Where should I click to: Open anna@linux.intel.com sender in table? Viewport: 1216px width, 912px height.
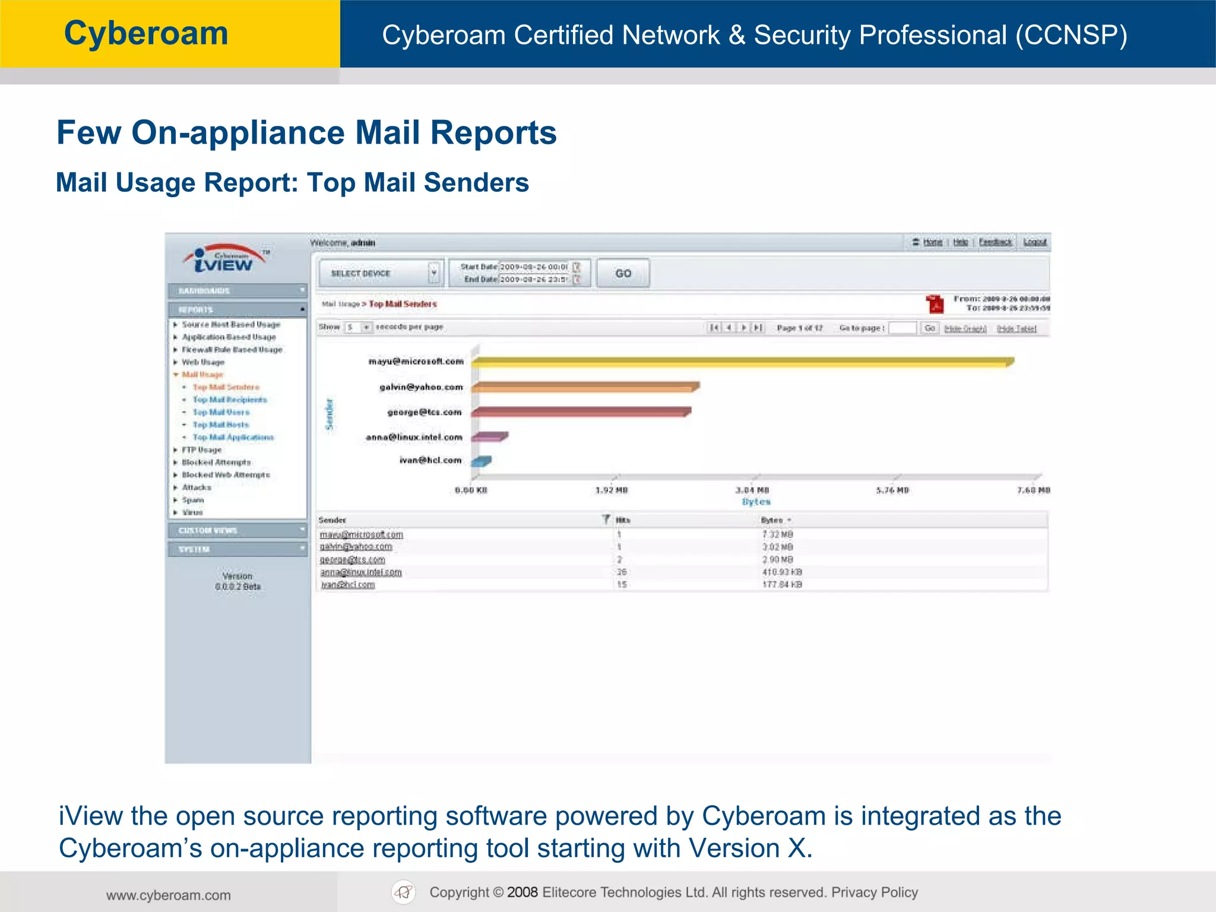click(360, 572)
